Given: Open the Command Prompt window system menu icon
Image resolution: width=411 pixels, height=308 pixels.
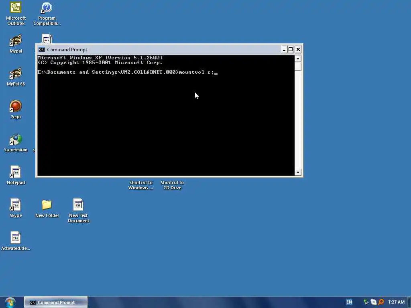Looking at the screenshot, I should pyautogui.click(x=41, y=49).
